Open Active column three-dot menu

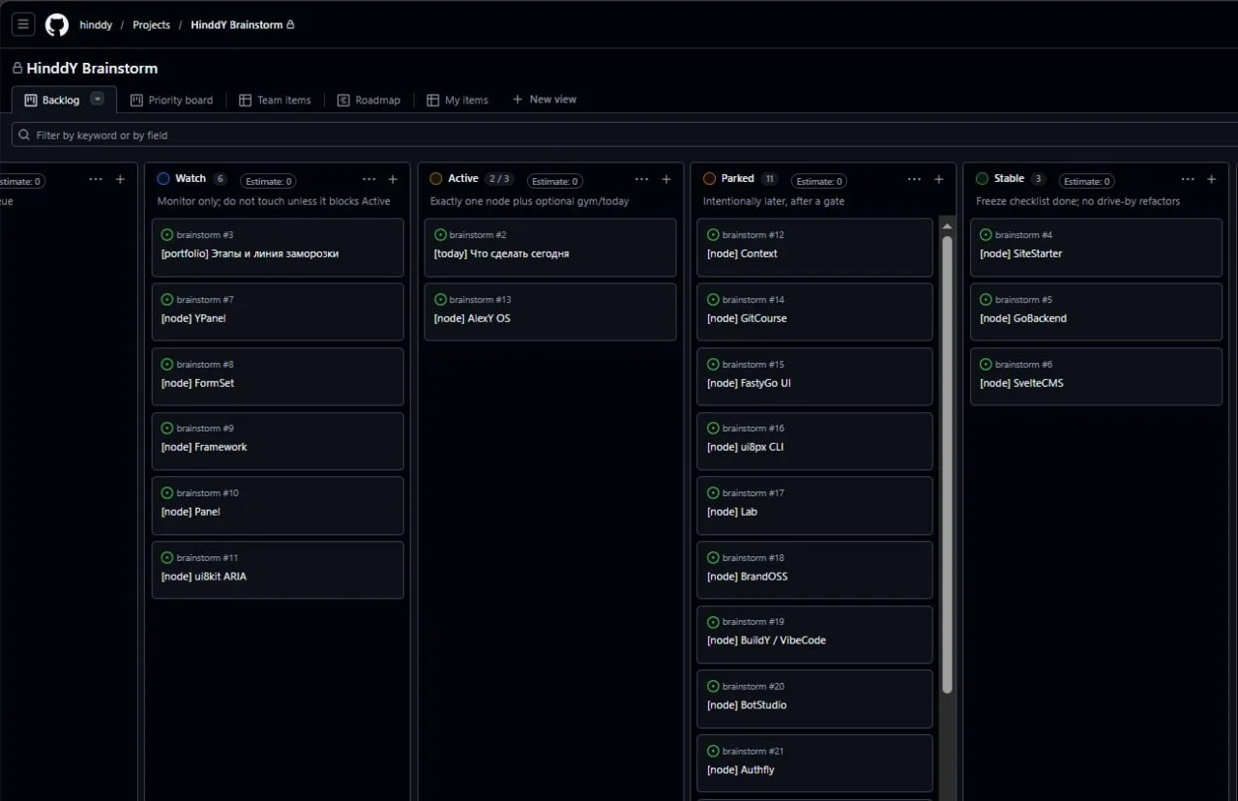pos(642,179)
